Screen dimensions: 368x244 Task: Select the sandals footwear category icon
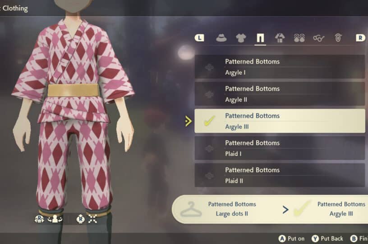[x=299, y=38]
